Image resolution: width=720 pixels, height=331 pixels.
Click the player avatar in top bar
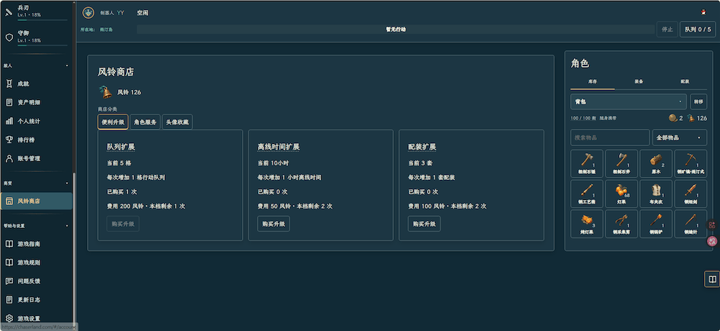[88, 13]
